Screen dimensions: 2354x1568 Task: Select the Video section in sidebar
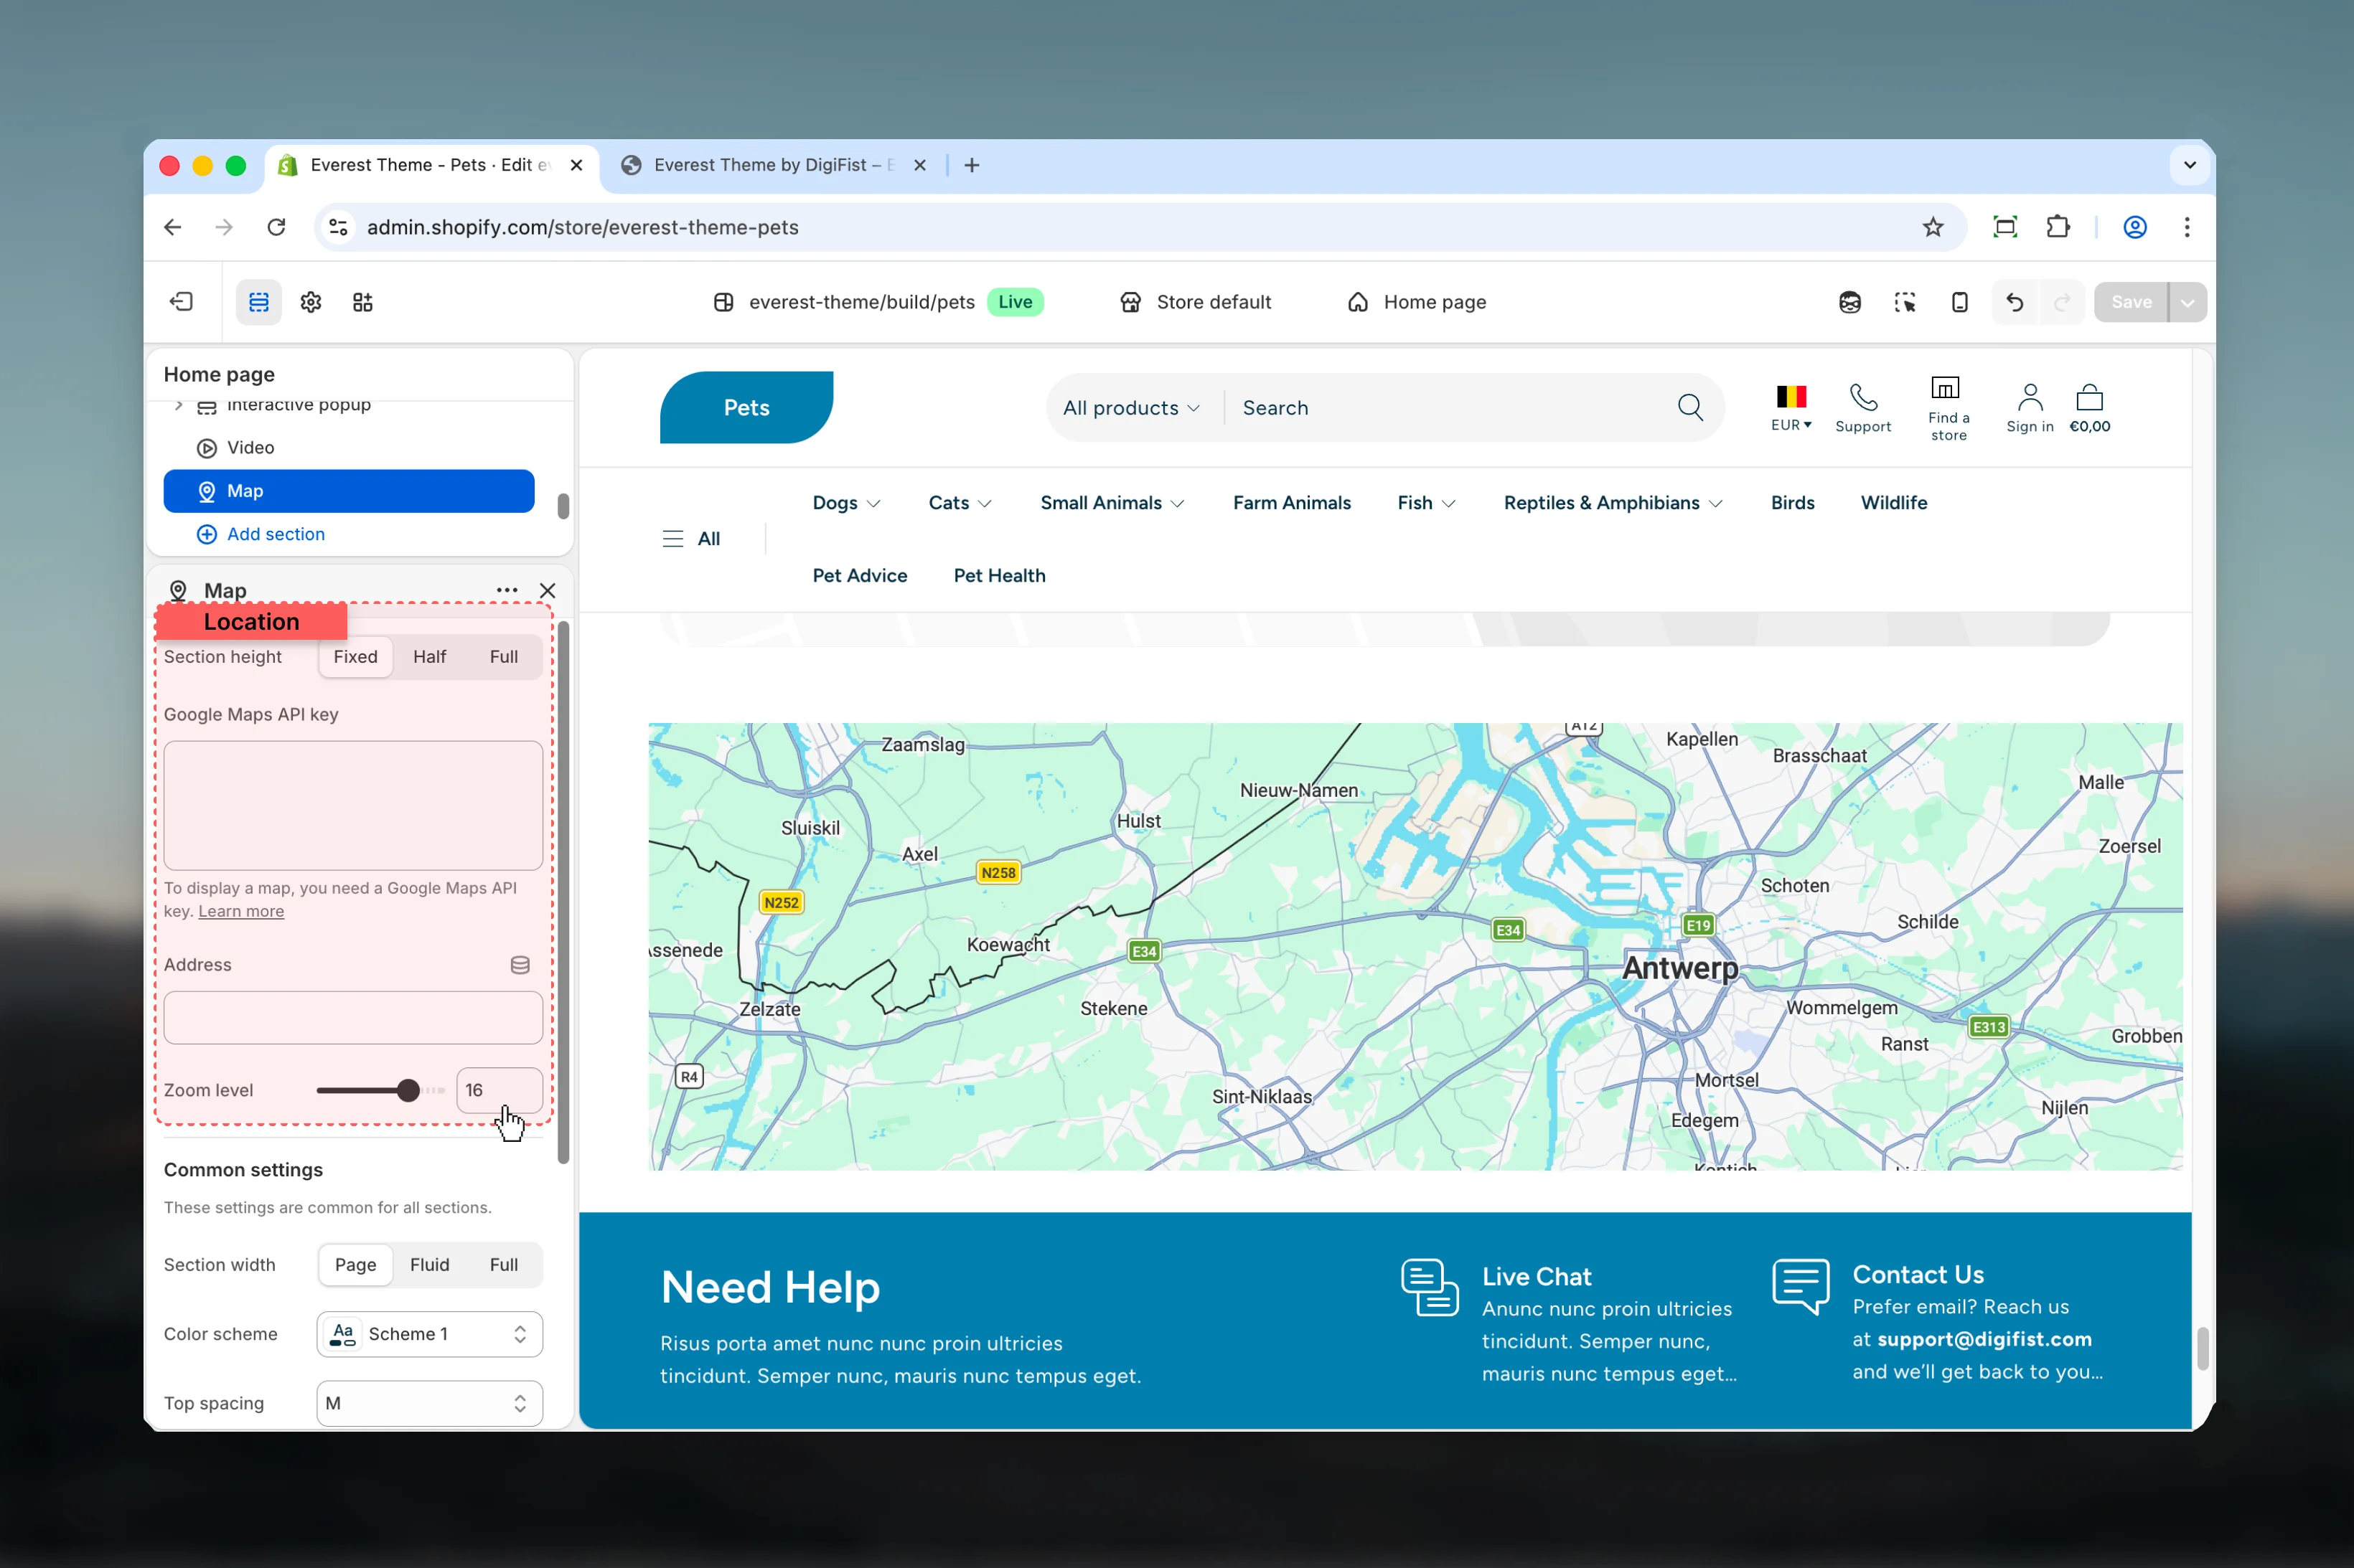coord(349,448)
